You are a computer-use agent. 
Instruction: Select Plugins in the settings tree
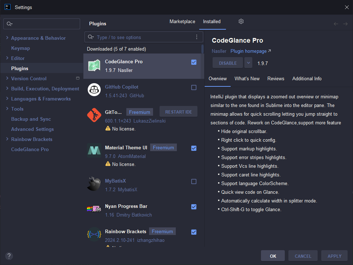point(19,68)
